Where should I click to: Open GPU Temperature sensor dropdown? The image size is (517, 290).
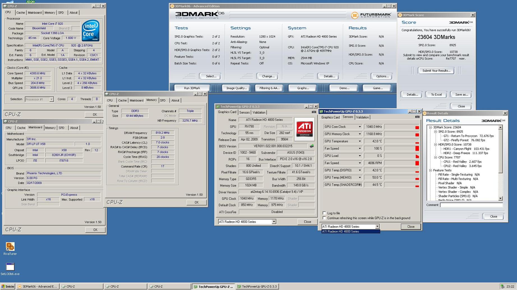click(360, 141)
